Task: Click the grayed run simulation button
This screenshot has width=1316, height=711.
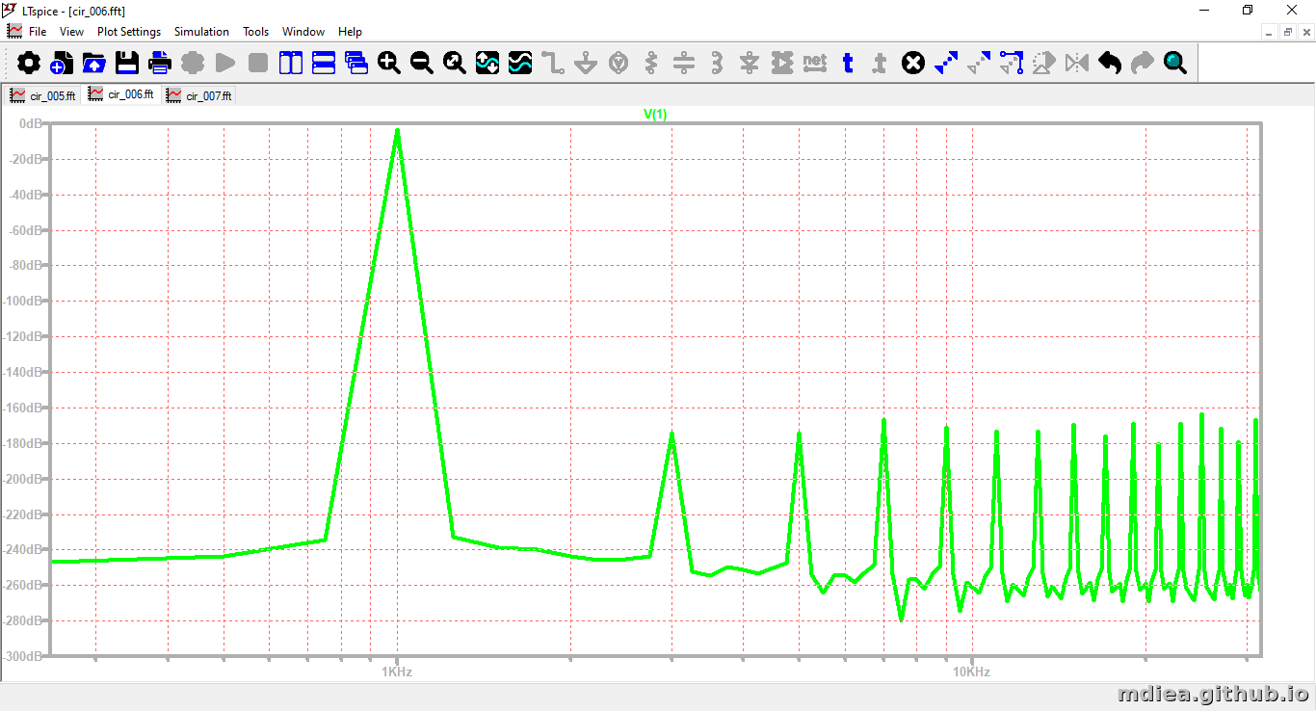Action: [225, 64]
